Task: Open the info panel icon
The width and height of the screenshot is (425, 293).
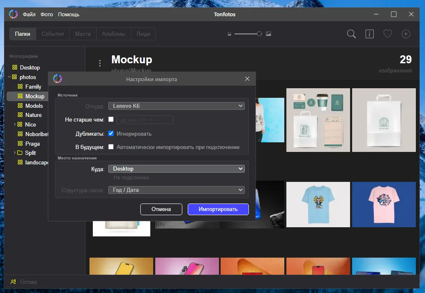Action: click(x=370, y=34)
